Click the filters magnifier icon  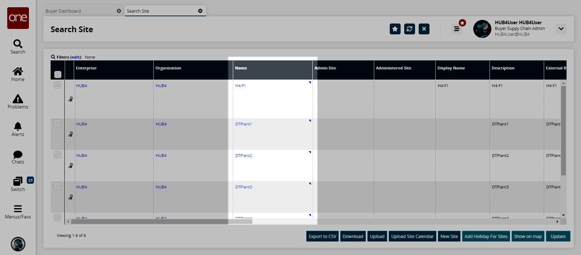click(x=53, y=57)
